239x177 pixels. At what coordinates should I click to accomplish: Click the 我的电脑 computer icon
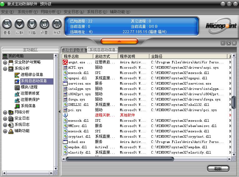point(5,56)
